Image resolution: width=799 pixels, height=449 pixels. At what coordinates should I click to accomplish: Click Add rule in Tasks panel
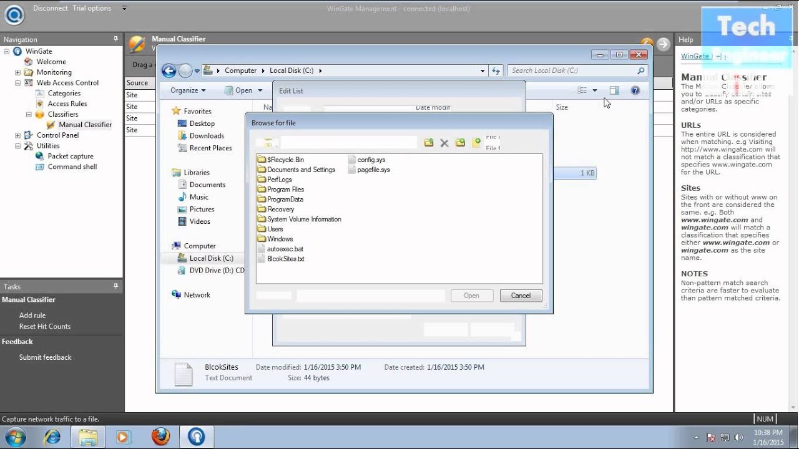click(x=32, y=316)
